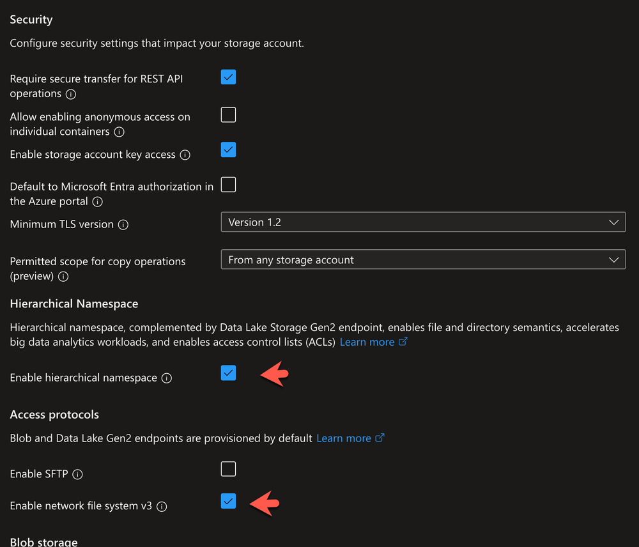Open info tooltip on Microsoft Entra authorization option

click(96, 201)
